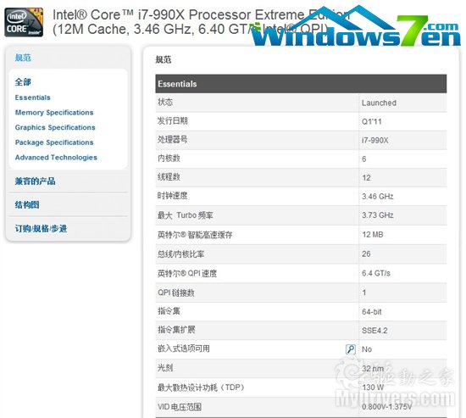
Task: Select the 规范 heading in the sidebar
Action: click(x=23, y=58)
